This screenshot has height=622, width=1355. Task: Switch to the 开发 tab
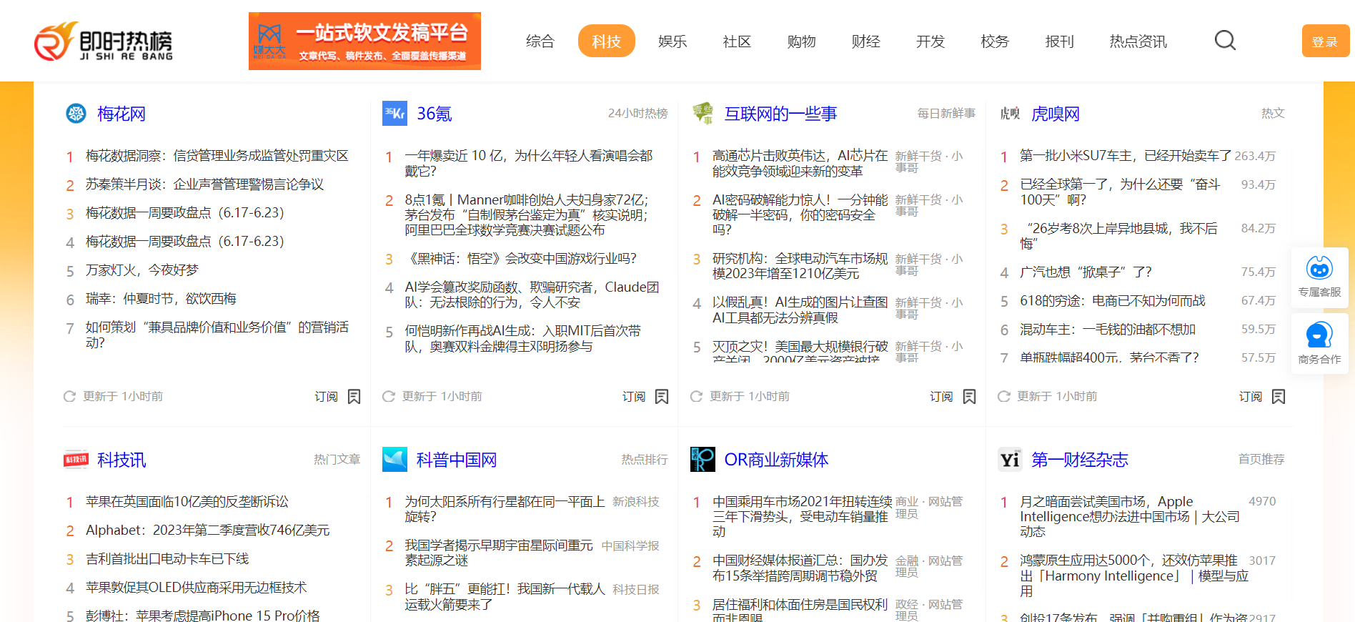click(x=930, y=41)
